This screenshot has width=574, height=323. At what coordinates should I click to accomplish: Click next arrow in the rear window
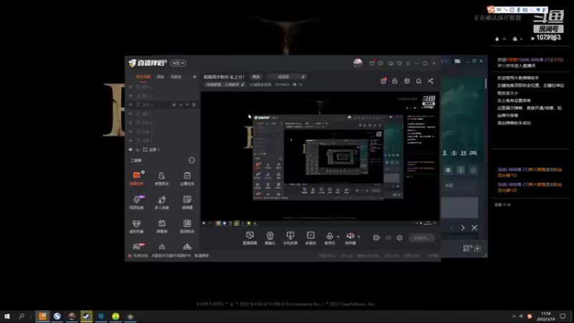coord(463,228)
